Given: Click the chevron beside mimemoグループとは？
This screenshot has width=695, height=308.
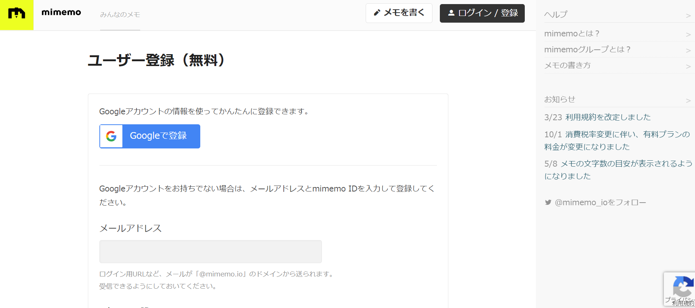Looking at the screenshot, I should [x=688, y=50].
